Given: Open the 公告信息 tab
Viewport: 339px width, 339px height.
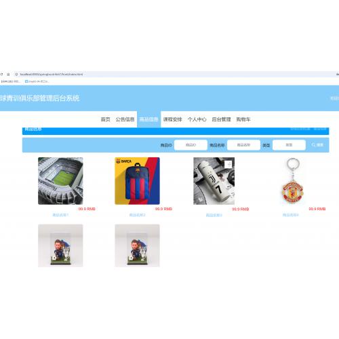Looking at the screenshot, I should 125,119.
